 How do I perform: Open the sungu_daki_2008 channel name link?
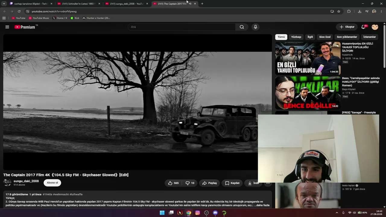26,181
